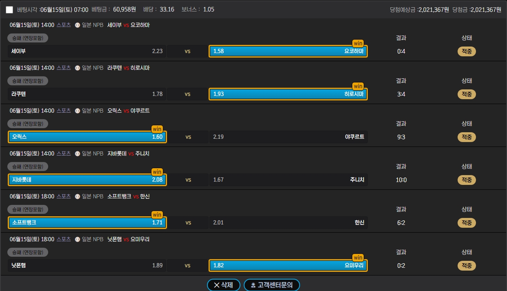Click the baseball icon for 라쿠텐 vs 히로시마
Screen dimensions: 507x291
point(78,68)
